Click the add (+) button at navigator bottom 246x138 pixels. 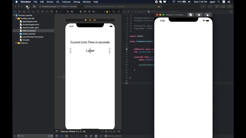(15, 136)
